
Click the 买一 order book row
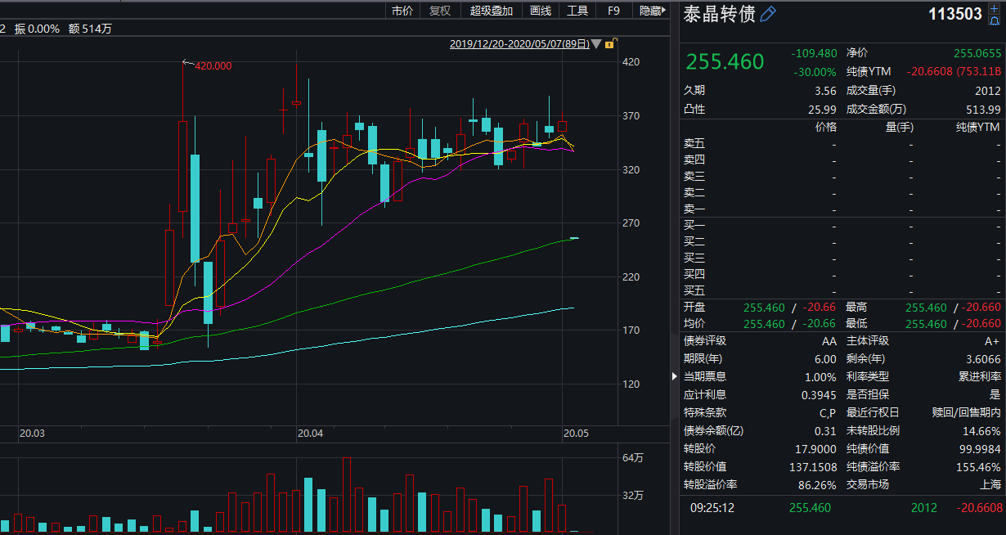click(842, 225)
